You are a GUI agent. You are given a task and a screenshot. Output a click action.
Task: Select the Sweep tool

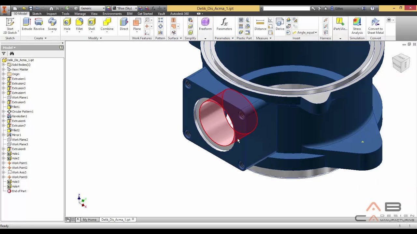tap(52, 25)
